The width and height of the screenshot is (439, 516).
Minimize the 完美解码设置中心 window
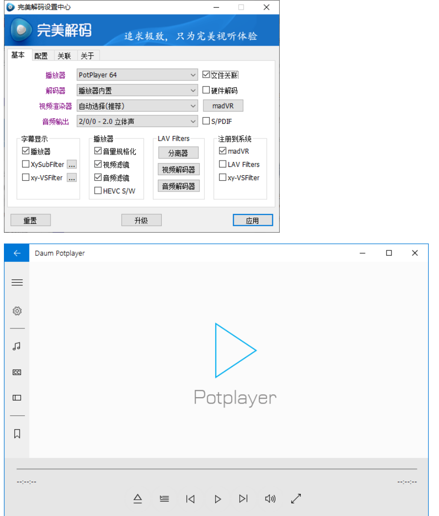coord(217,7)
